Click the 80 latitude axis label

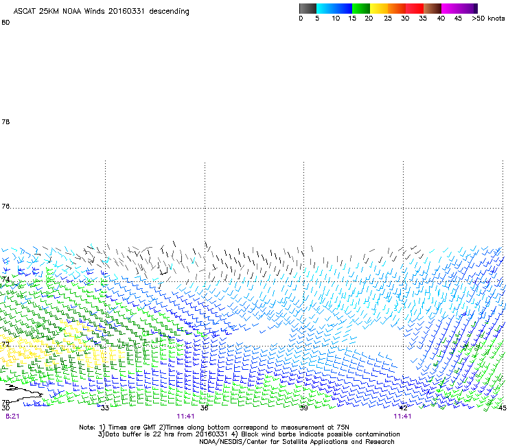pyautogui.click(x=5, y=23)
